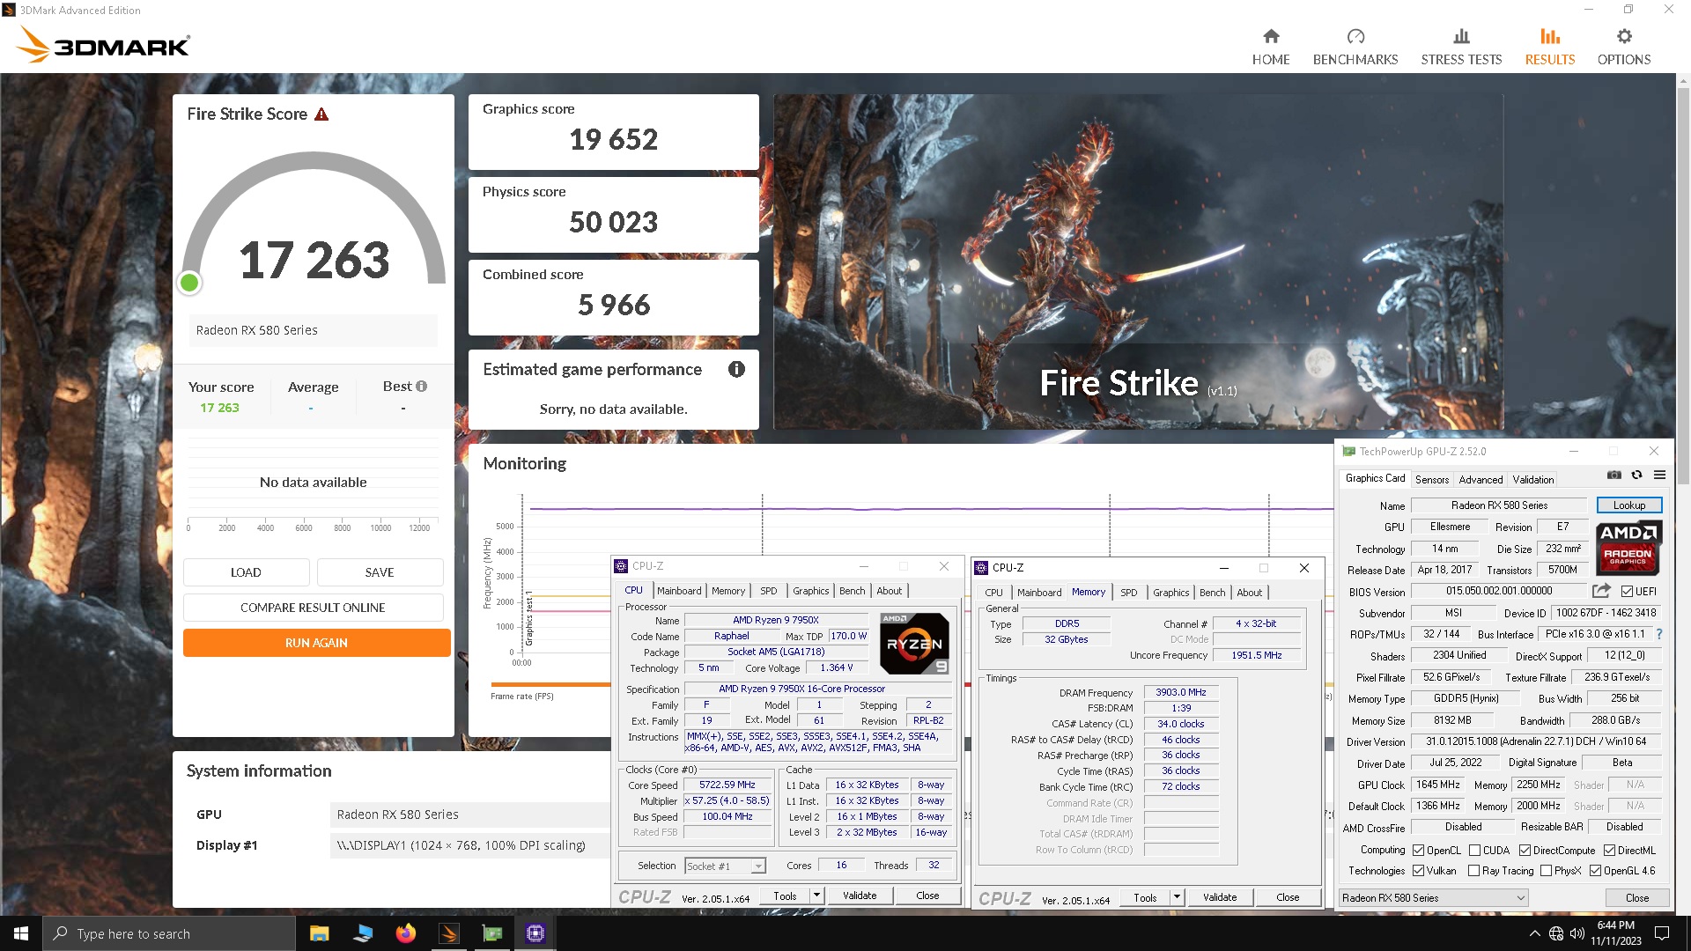Open the Windows Start menu
The height and width of the screenshot is (951, 1691).
point(21,933)
